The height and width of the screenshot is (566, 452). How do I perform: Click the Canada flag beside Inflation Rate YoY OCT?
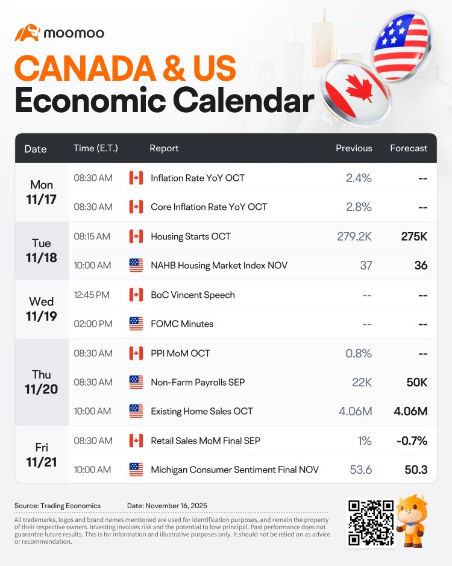pyautogui.click(x=136, y=178)
